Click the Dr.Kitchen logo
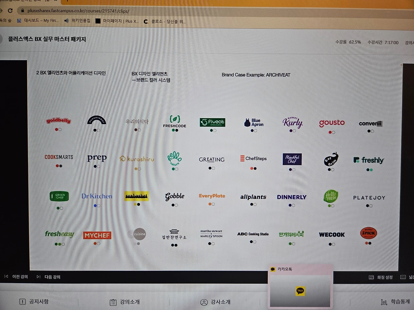 click(97, 196)
